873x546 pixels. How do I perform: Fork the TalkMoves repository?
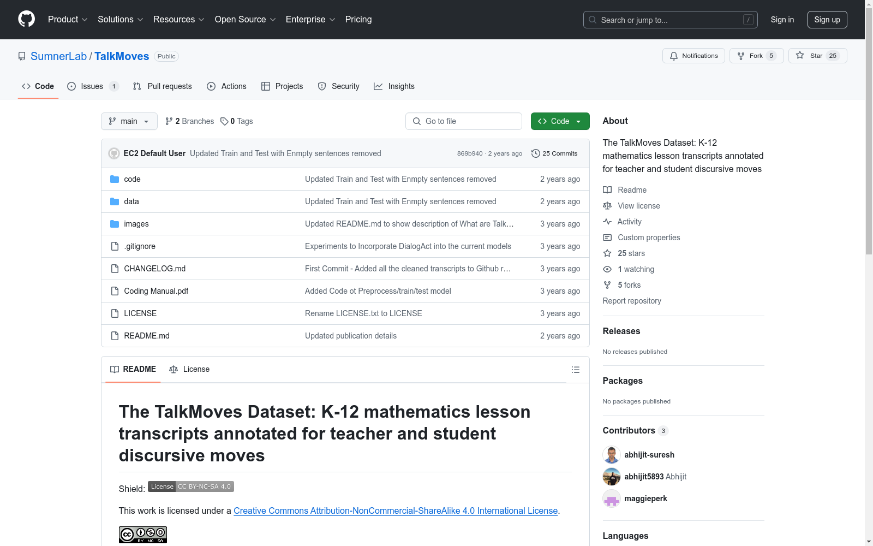pos(756,56)
